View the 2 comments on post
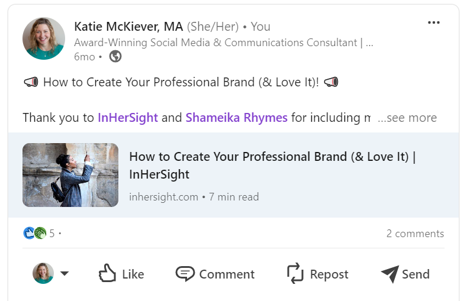Viewport: 467px width, 301px height. [x=415, y=234]
